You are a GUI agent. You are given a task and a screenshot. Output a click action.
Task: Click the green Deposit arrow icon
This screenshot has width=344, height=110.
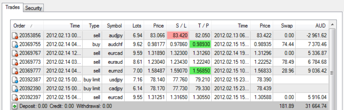pos(15,106)
